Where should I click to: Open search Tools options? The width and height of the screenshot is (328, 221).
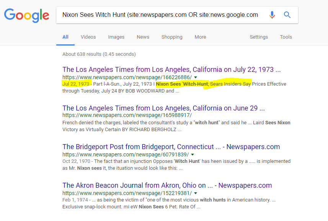pos(286,37)
